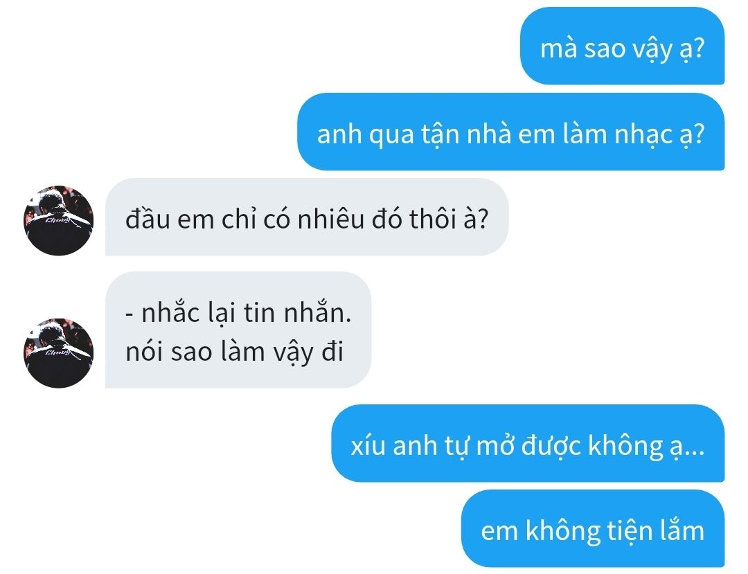Select the gray 'nhắc lại tin nhắn' message bubble

pyautogui.click(x=238, y=330)
